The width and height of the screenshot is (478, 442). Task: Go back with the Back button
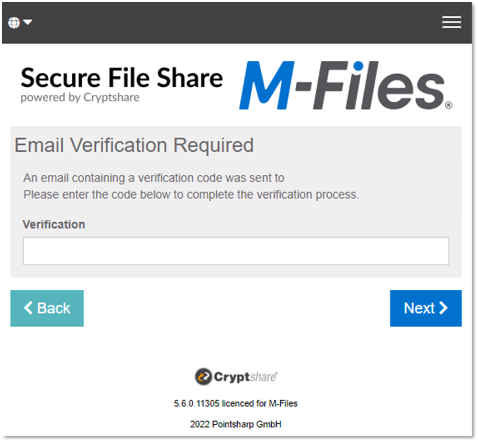[47, 308]
